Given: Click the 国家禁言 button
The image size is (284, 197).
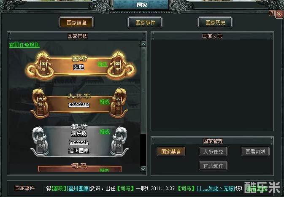Looking at the screenshot, I should tap(171, 151).
